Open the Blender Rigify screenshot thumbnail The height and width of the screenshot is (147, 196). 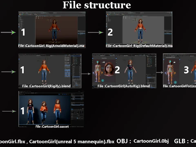(x=50, y=71)
